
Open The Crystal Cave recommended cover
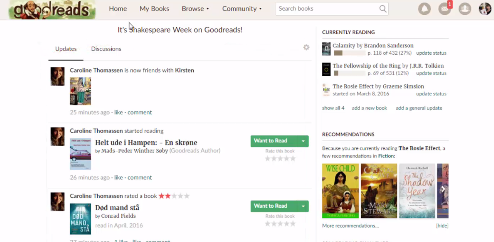(379, 191)
